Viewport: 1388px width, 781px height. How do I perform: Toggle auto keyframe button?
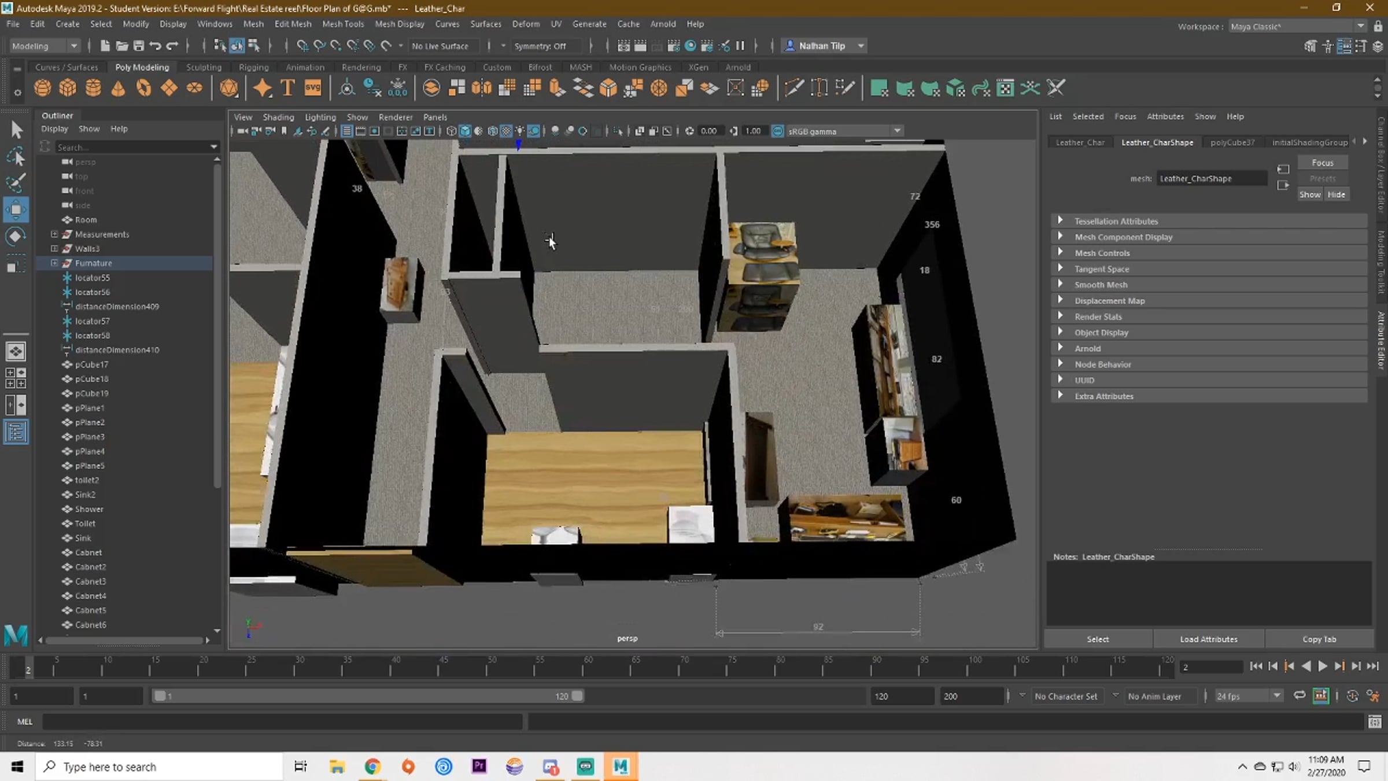pyautogui.click(x=1352, y=696)
